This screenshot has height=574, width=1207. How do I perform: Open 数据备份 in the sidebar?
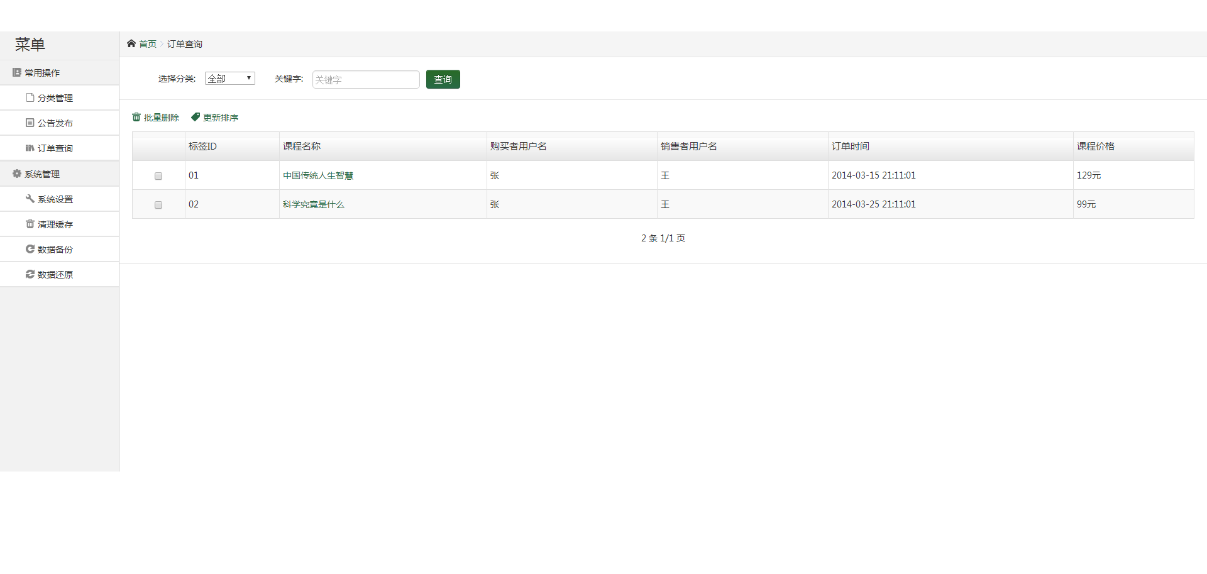pyautogui.click(x=60, y=249)
